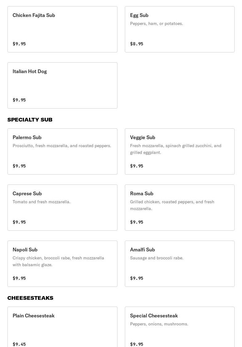Click the Egg Sub $8.95 price
Viewport: 242px width, 347px height.
tap(137, 44)
